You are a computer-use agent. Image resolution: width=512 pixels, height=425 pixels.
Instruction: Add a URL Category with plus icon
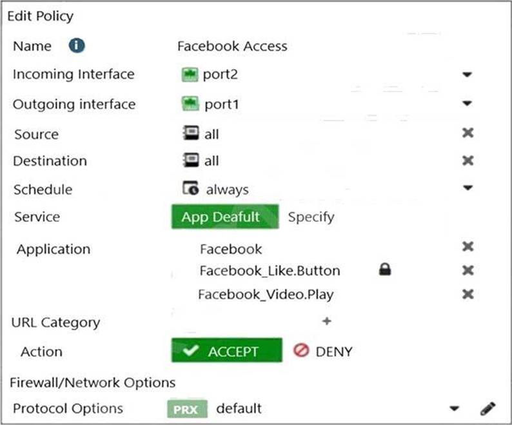pyautogui.click(x=326, y=321)
